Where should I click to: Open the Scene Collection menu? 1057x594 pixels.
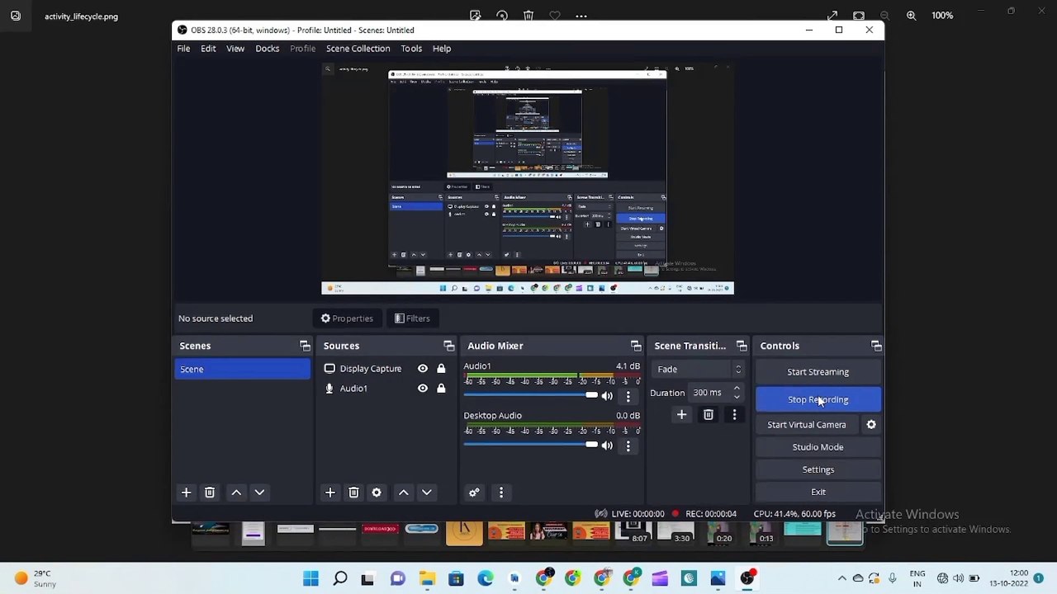358,49
